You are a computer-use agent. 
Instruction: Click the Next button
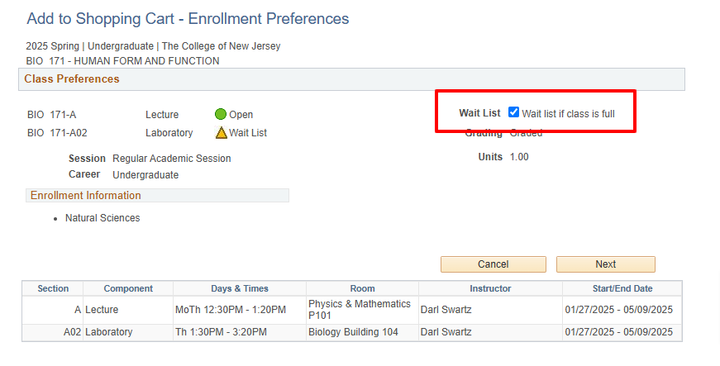(x=606, y=264)
